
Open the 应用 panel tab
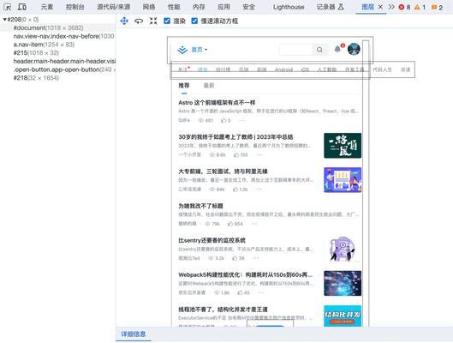point(224,7)
